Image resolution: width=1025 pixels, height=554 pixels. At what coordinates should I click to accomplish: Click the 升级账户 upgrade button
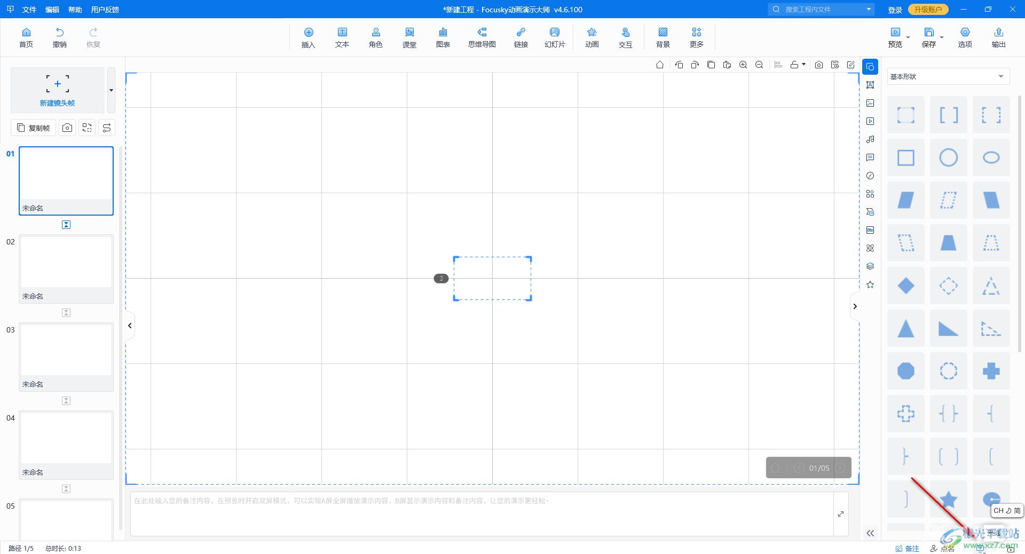pyautogui.click(x=928, y=10)
